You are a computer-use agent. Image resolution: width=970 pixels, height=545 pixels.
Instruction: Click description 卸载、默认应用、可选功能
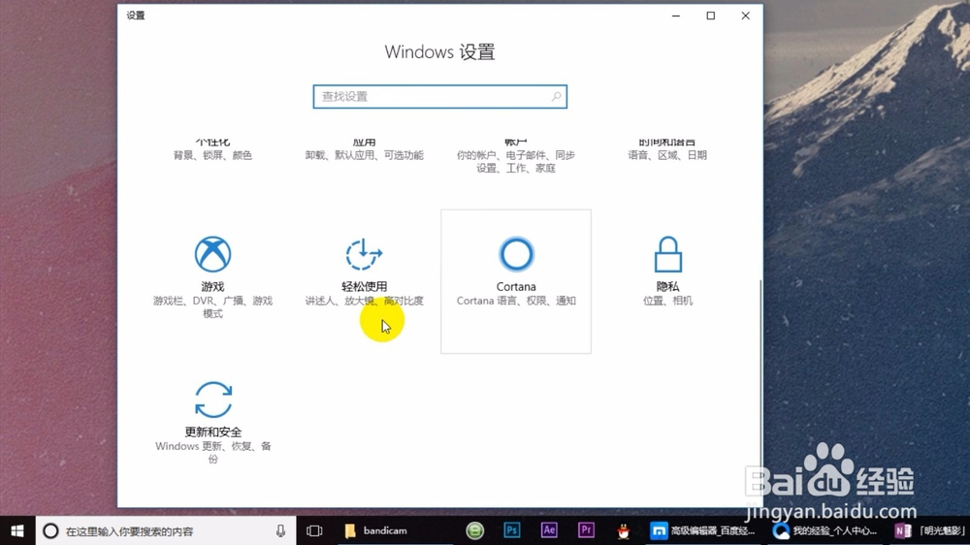pyautogui.click(x=364, y=155)
